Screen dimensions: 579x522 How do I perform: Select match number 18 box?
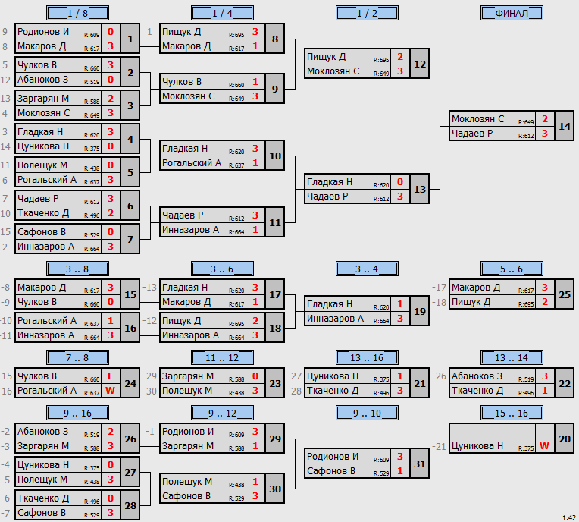[275, 328]
